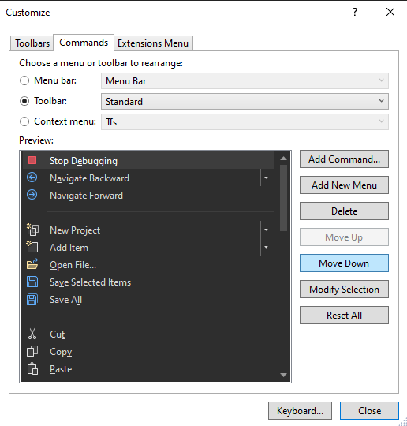This screenshot has height=426, width=407.
Task: Select the Navigate Forward arrow icon
Action: pyautogui.click(x=32, y=195)
